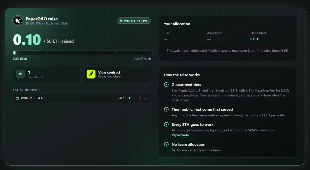Click the WHITELIST LIVE status badge

pyautogui.click(x=134, y=21)
